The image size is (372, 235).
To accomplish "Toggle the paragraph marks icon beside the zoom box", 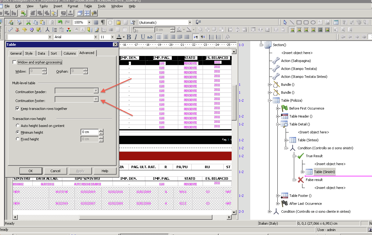I will [103, 22].
